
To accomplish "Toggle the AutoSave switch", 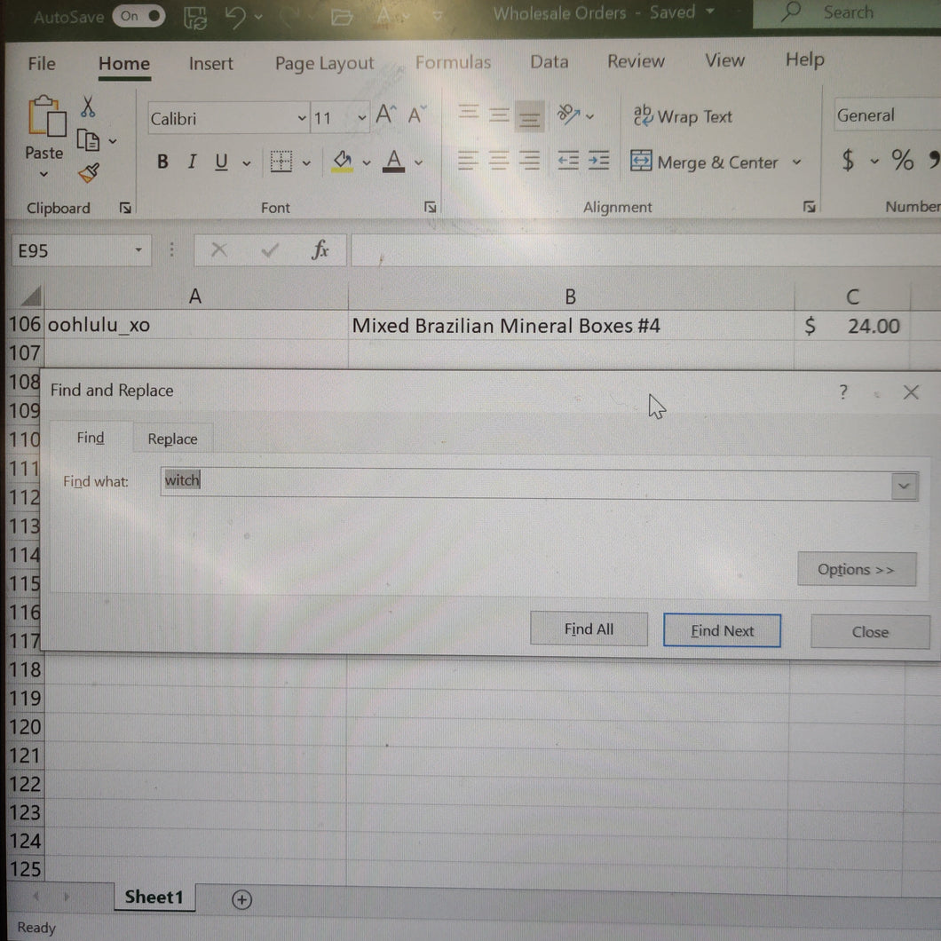I will pos(139,16).
